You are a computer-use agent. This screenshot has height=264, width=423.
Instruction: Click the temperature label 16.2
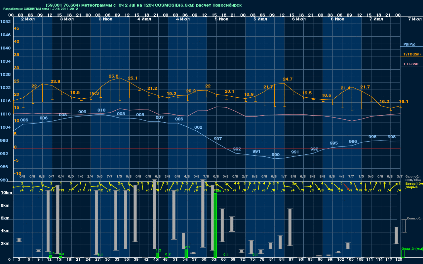pos(384,102)
